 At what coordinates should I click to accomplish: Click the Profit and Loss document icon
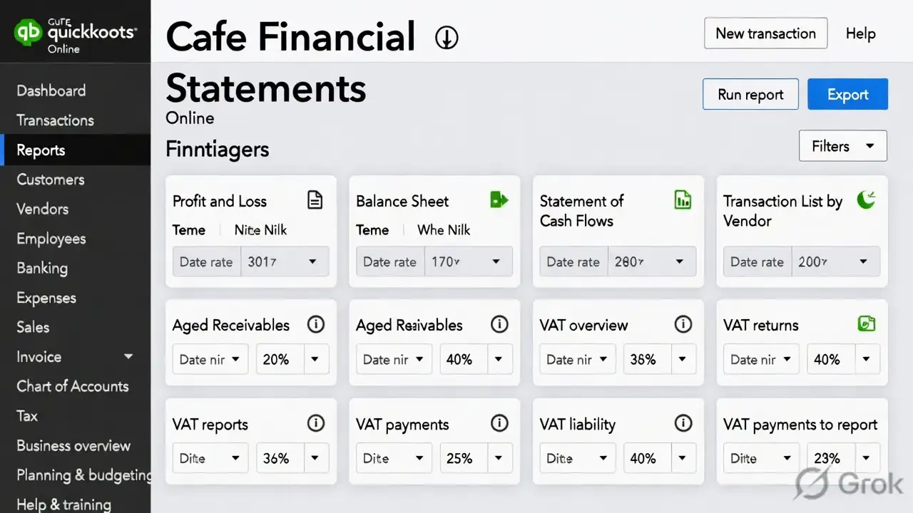(315, 200)
